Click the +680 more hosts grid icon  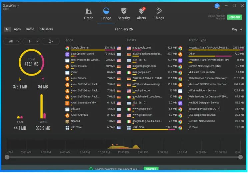tap(129, 128)
